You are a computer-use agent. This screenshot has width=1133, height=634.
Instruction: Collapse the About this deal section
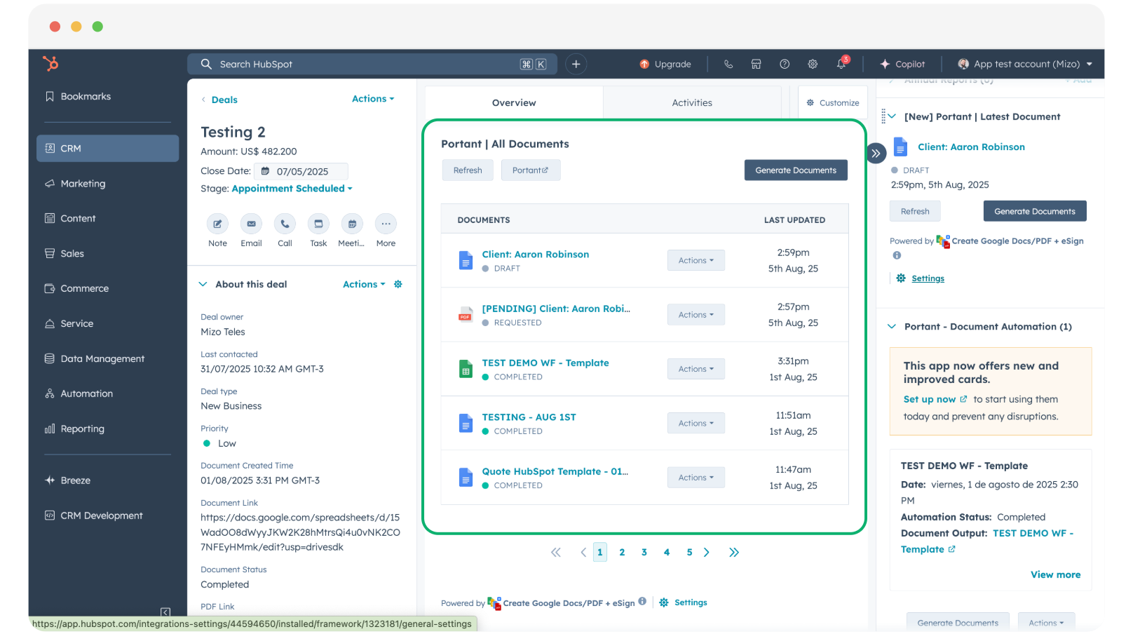[x=203, y=284]
